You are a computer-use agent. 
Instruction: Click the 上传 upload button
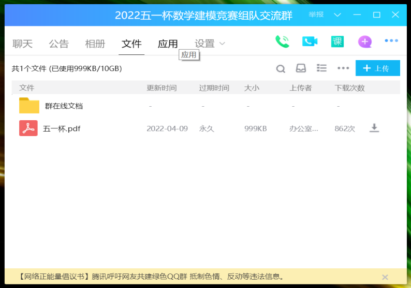pyautogui.click(x=377, y=68)
